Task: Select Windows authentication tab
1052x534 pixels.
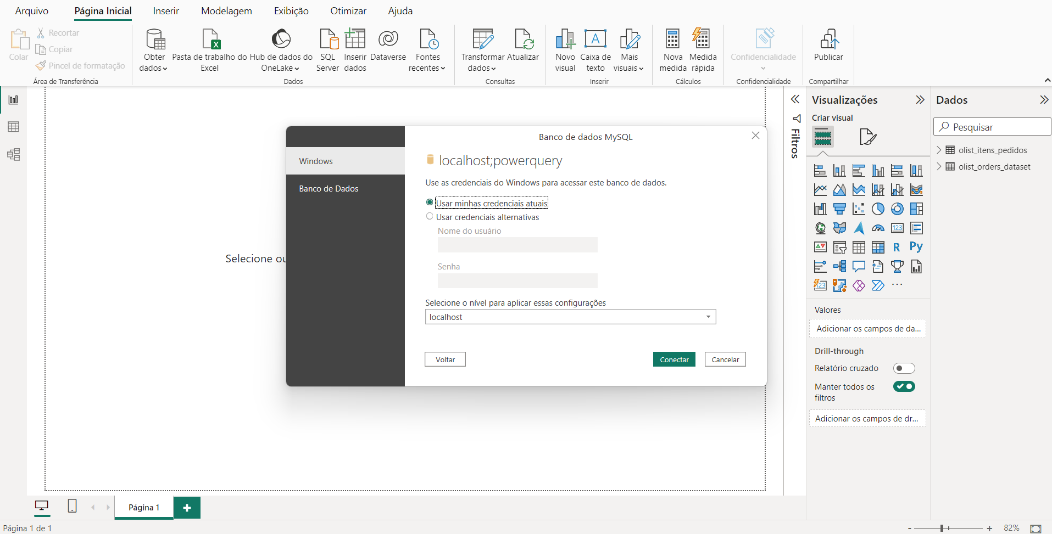Action: coord(346,161)
